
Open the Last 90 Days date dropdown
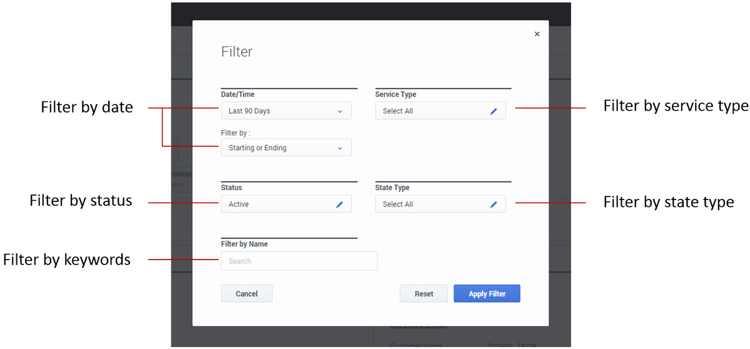point(286,111)
